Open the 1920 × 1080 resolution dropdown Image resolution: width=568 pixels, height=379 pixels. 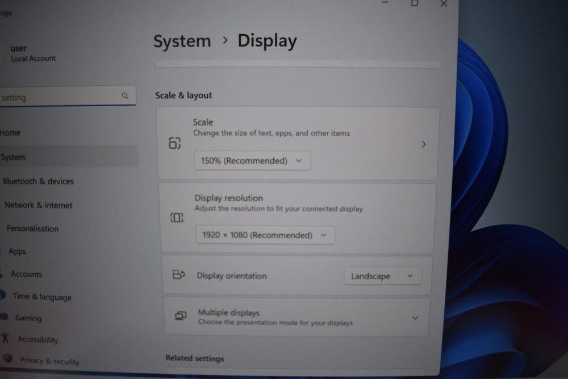click(265, 235)
